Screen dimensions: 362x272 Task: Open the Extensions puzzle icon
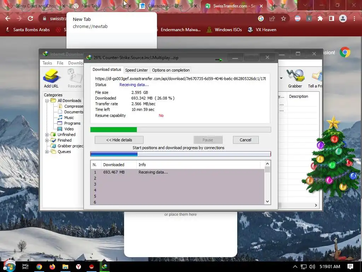(320, 18)
